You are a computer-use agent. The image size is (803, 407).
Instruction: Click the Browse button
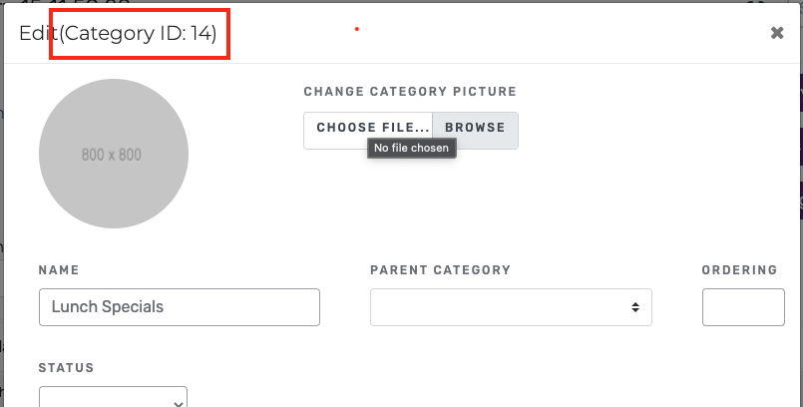click(x=475, y=128)
